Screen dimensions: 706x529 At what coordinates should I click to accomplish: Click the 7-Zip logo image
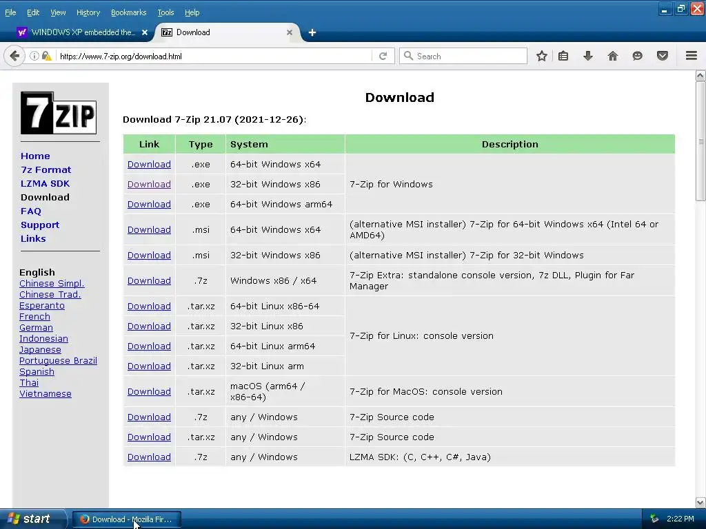pyautogui.click(x=59, y=113)
